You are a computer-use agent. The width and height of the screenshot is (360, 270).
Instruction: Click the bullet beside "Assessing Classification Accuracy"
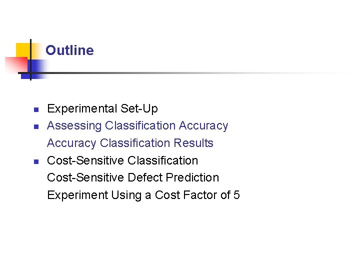[35, 126]
